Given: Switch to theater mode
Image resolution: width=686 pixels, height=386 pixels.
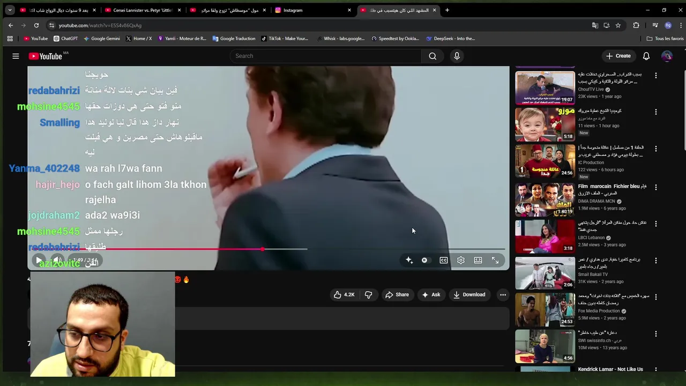Looking at the screenshot, I should 478,260.
